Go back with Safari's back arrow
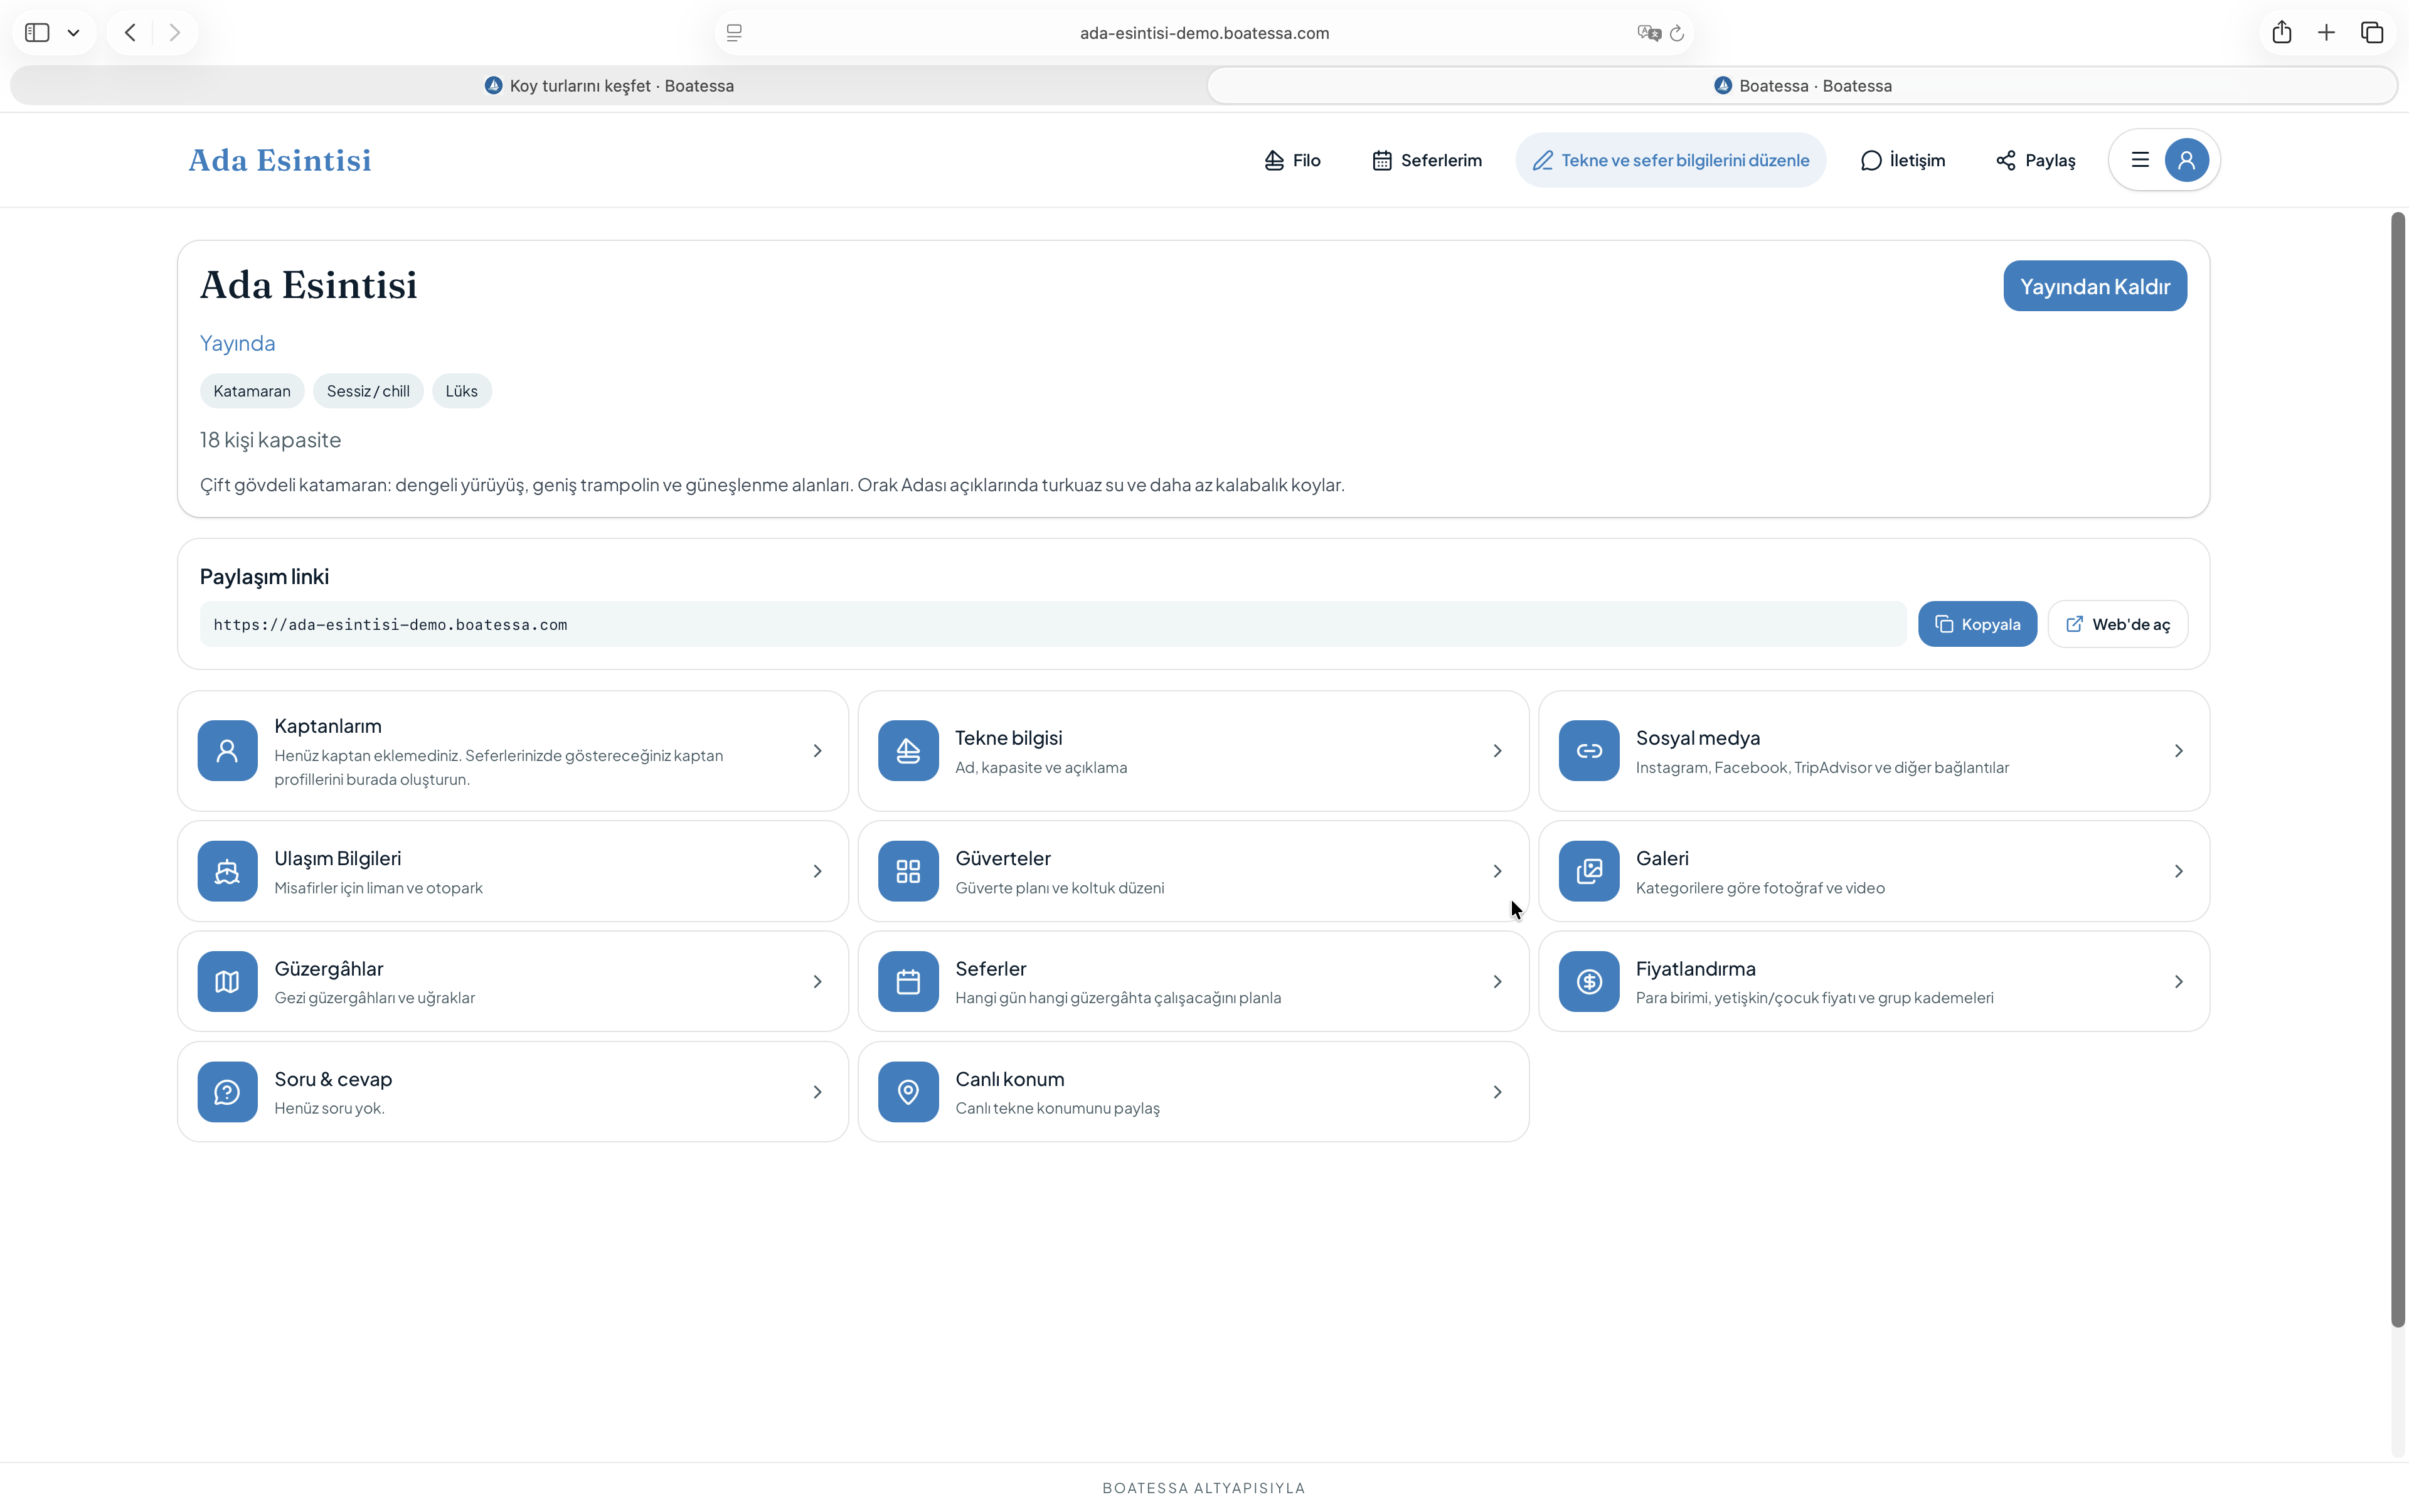 click(130, 33)
